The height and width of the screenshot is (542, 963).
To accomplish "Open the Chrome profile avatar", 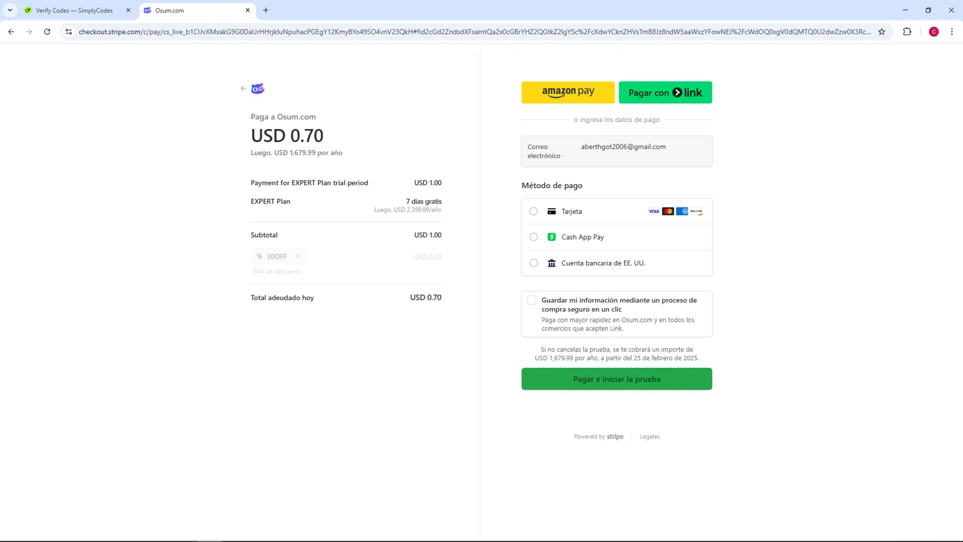I will [933, 31].
